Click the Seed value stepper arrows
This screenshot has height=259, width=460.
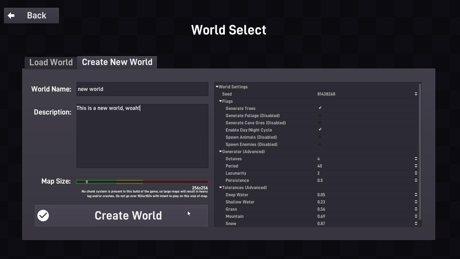(416, 94)
